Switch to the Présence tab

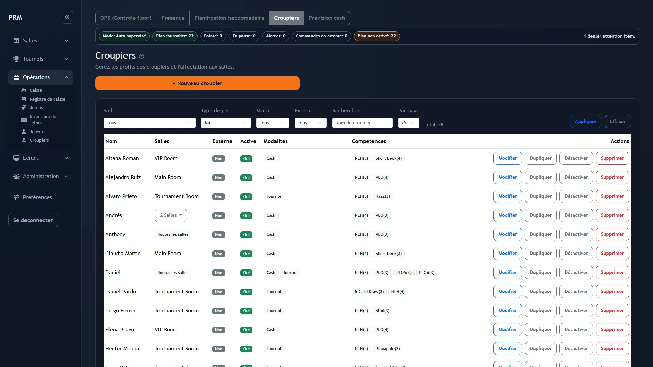(173, 18)
